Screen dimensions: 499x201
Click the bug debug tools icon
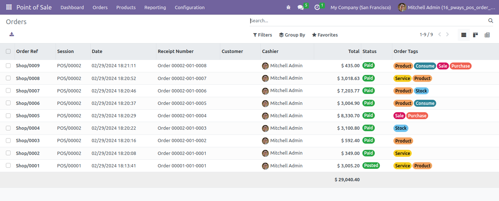tap(289, 7)
